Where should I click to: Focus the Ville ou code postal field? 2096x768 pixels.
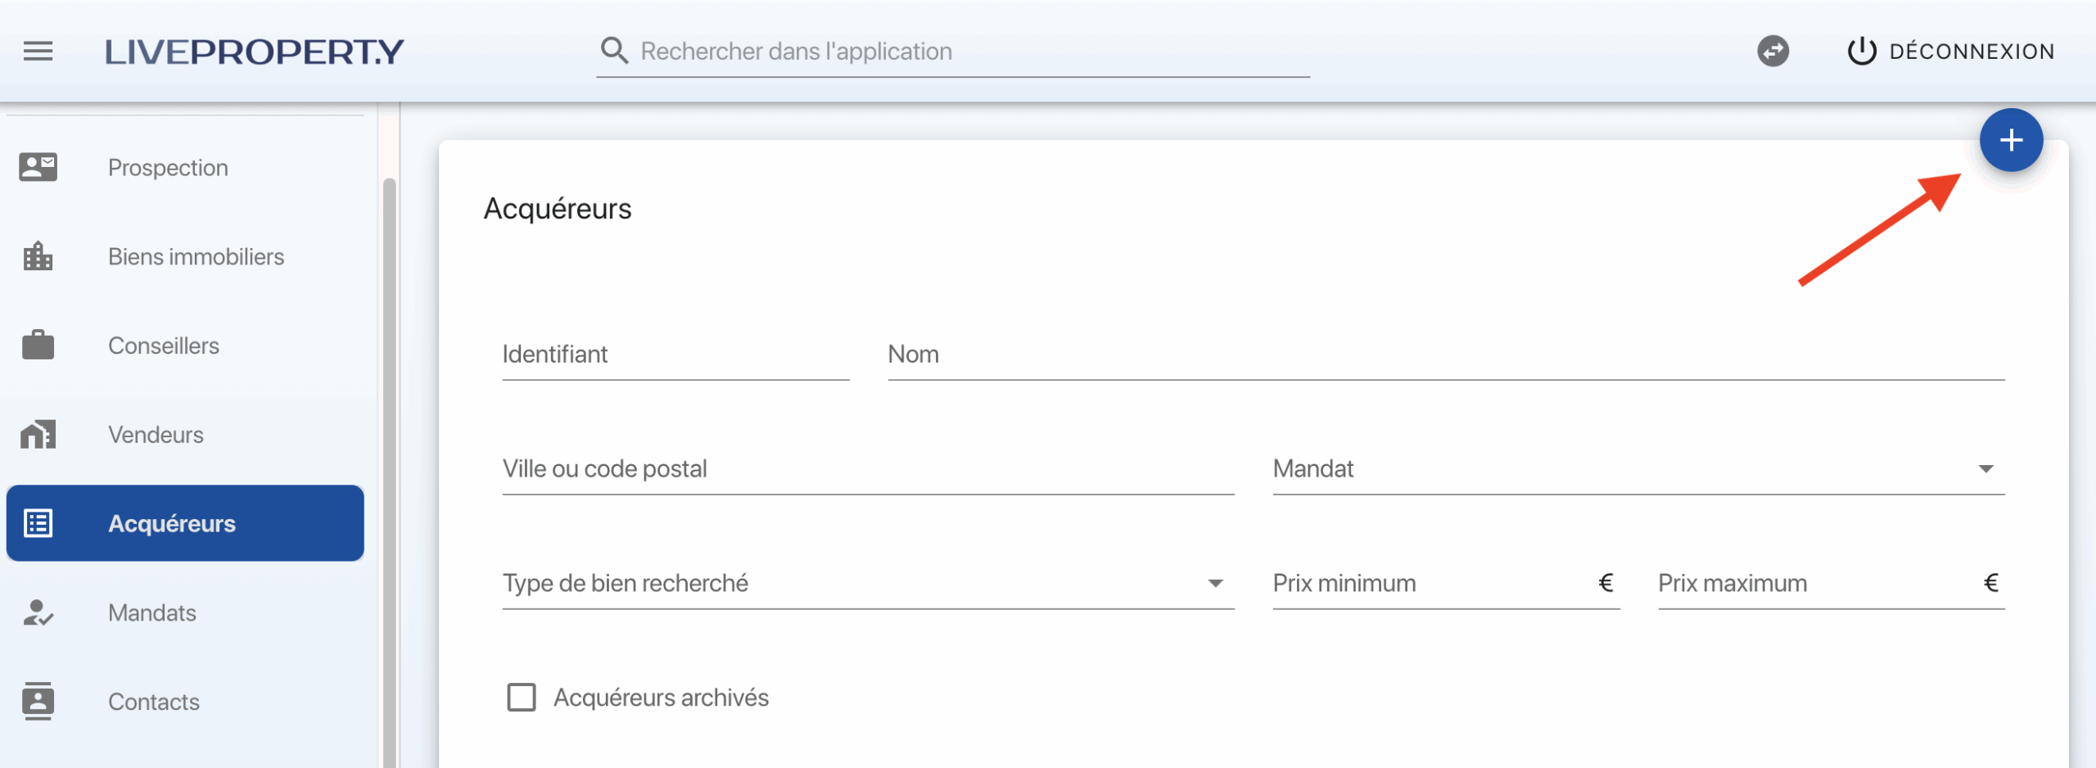tap(868, 469)
